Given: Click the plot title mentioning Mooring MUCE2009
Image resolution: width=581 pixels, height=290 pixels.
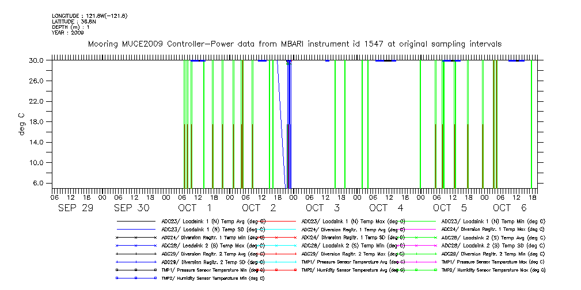Looking at the screenshot, I should tap(294, 44).
